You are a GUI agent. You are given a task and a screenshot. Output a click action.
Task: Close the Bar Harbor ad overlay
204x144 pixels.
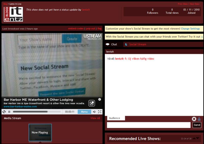99,99
